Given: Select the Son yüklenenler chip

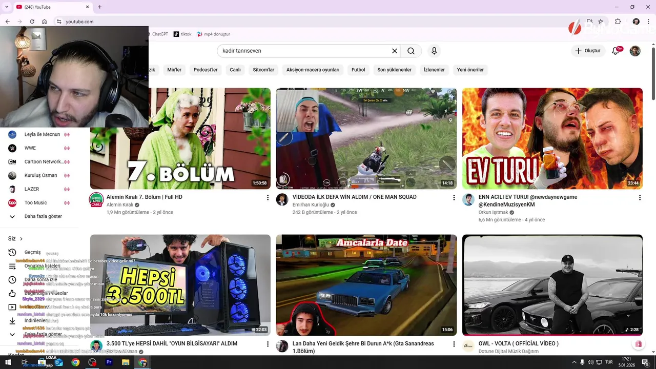Looking at the screenshot, I should 395,70.
